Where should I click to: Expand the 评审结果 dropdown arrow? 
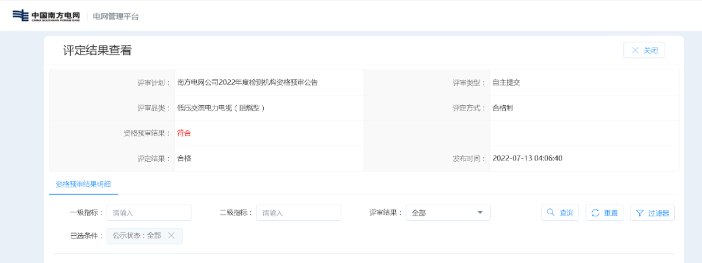pyautogui.click(x=480, y=212)
